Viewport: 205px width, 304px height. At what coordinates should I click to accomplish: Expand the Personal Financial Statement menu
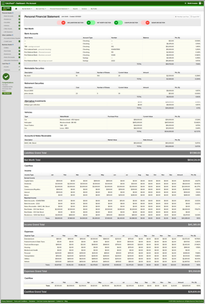pyautogui.click(x=60, y=9)
